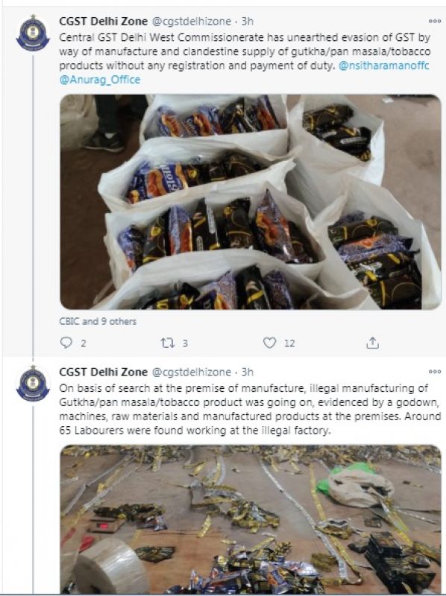This screenshot has height=596, width=446.
Task: Reply to the first tweet via comment icon
Action: tap(66, 343)
